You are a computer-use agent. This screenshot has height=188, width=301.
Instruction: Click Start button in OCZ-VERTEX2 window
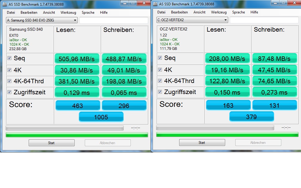(x=202, y=143)
